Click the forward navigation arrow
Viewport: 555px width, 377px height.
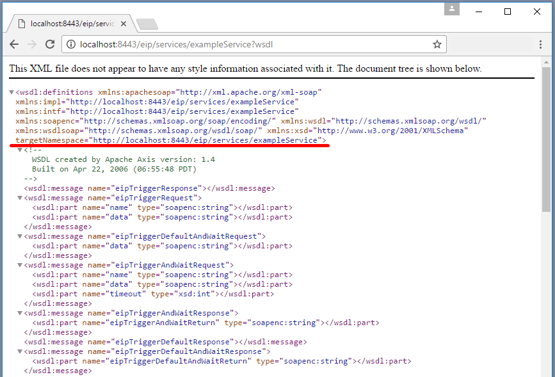click(32, 44)
